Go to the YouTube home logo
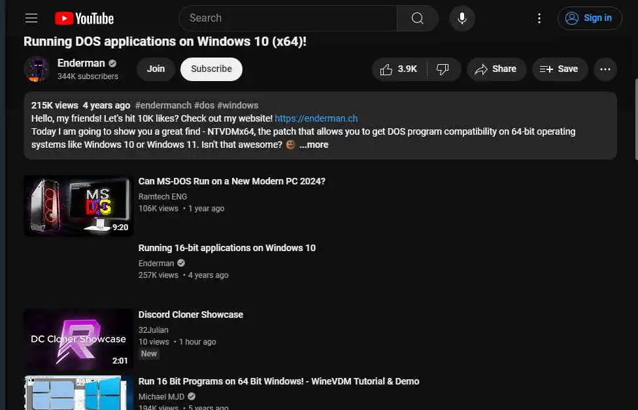 84,18
